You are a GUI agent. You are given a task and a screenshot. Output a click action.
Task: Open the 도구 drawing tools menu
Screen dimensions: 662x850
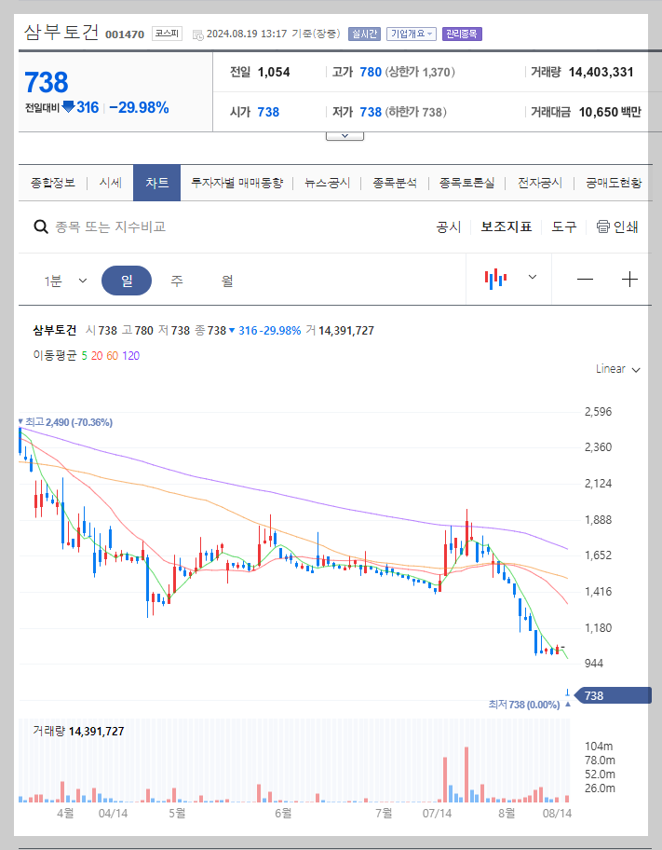(x=563, y=226)
